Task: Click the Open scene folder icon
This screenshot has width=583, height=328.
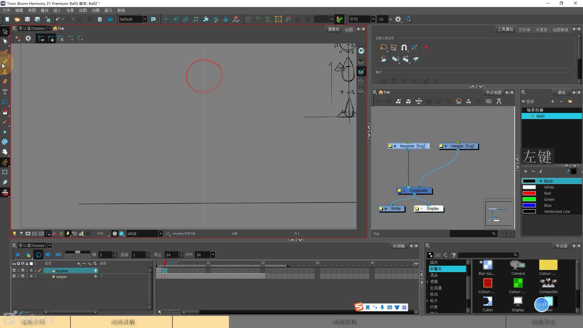Action: pos(17,19)
